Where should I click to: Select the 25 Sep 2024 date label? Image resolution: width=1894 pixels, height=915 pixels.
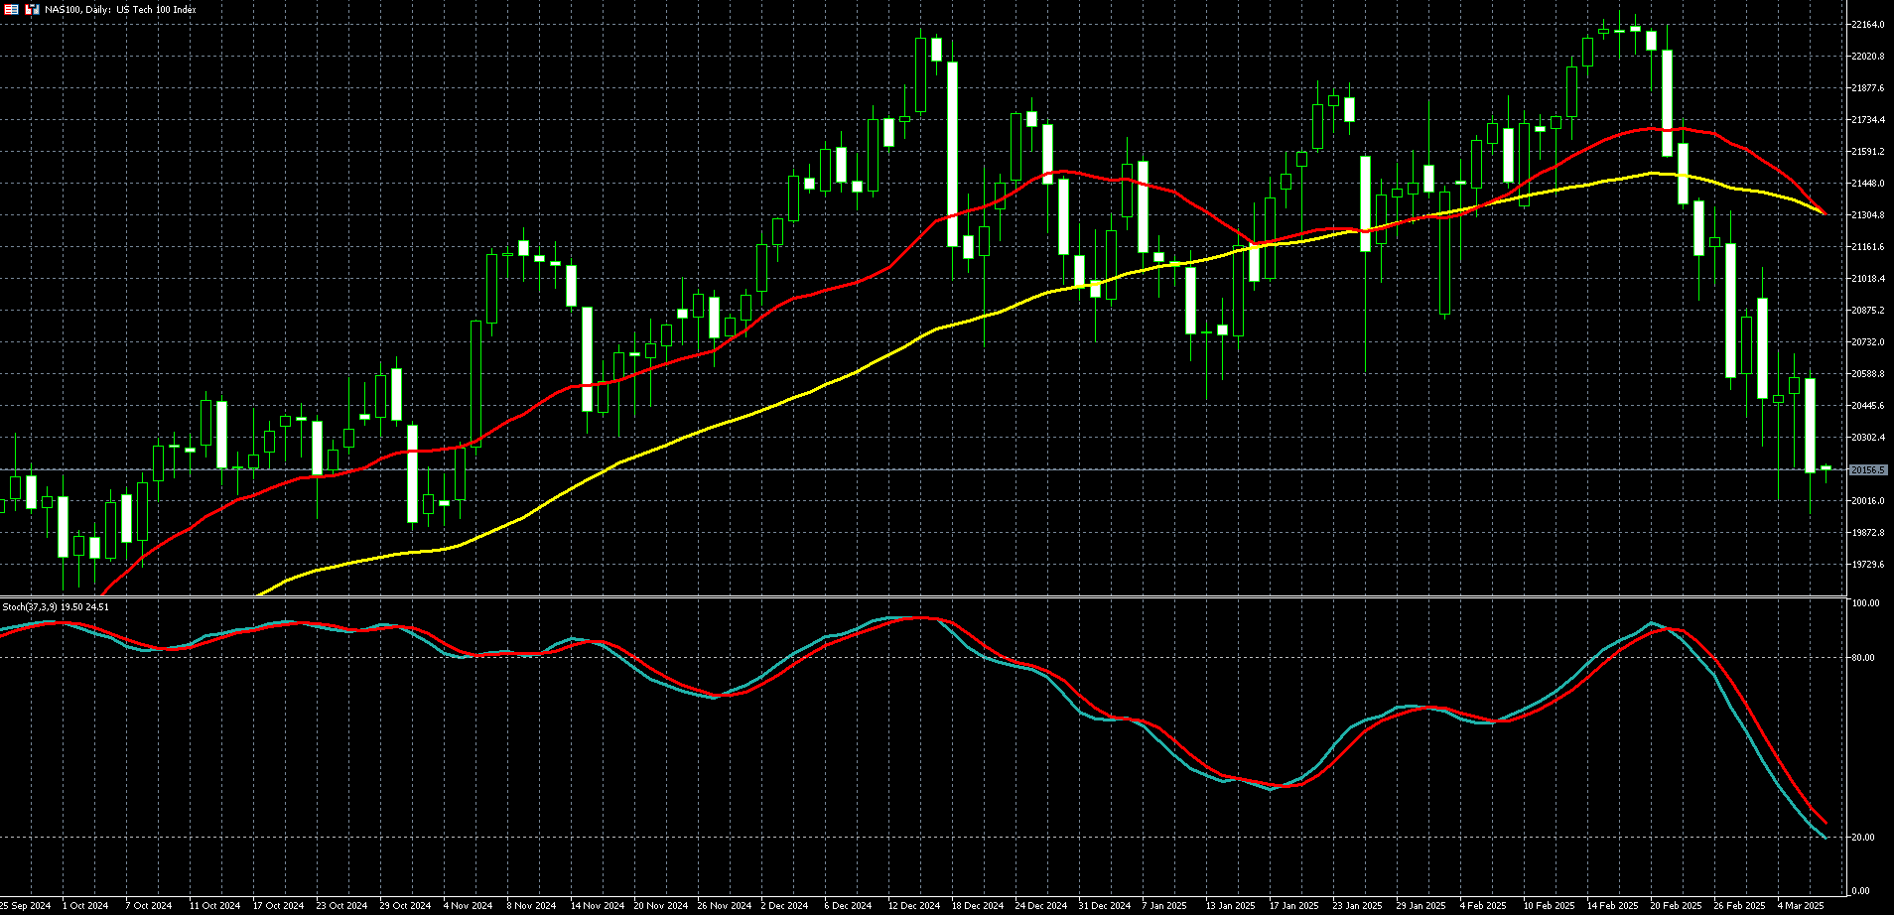[25, 905]
